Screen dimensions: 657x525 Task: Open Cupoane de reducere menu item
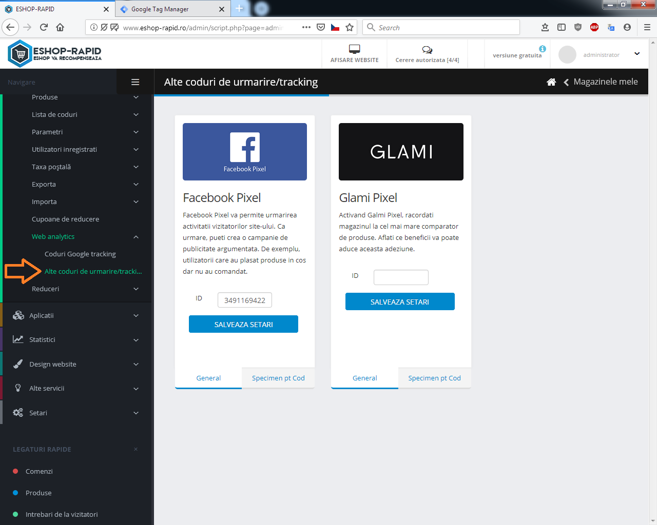(x=65, y=219)
